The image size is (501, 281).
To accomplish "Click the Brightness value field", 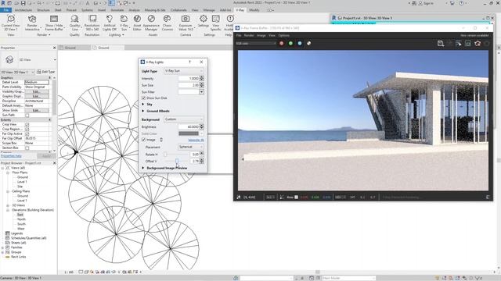I will [189, 126].
